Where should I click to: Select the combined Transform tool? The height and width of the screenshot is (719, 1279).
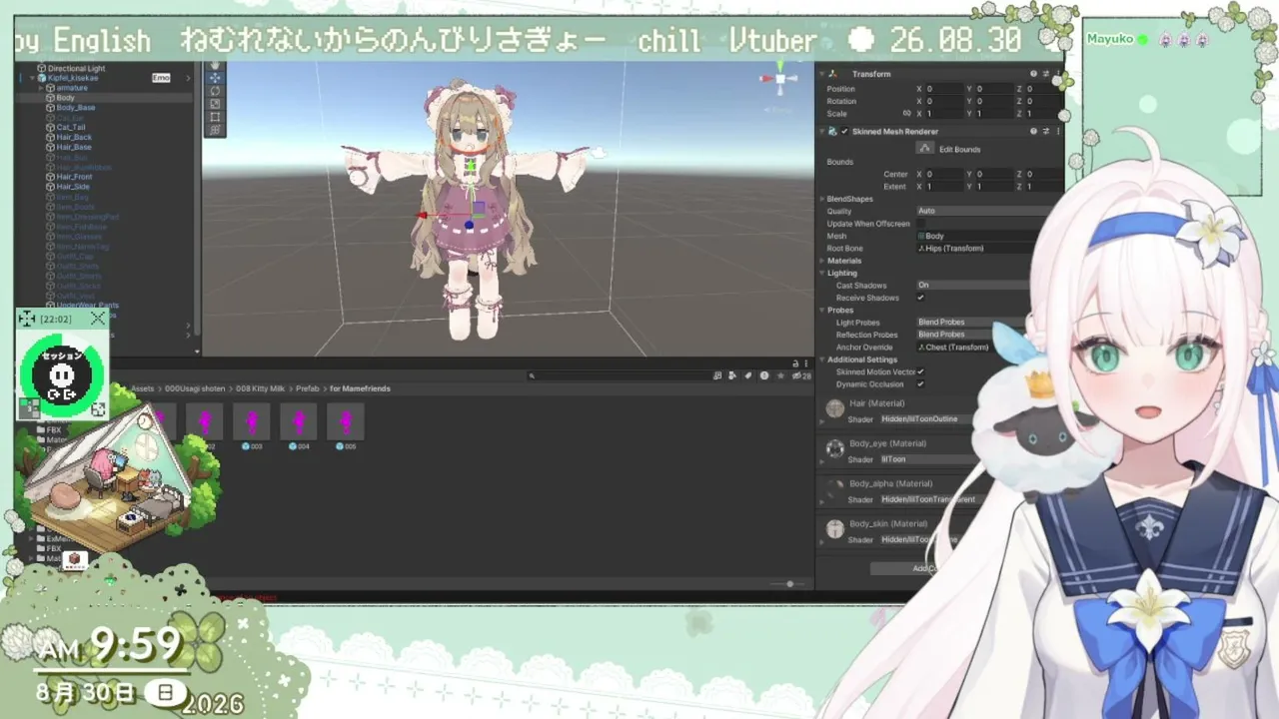click(x=214, y=130)
